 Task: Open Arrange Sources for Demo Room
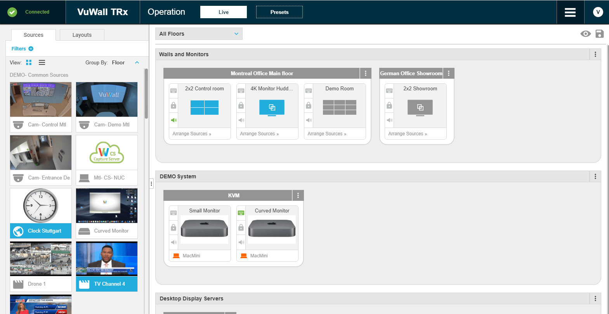pos(327,134)
